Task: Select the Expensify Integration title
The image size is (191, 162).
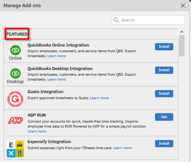Action: pyautogui.click(x=49, y=142)
